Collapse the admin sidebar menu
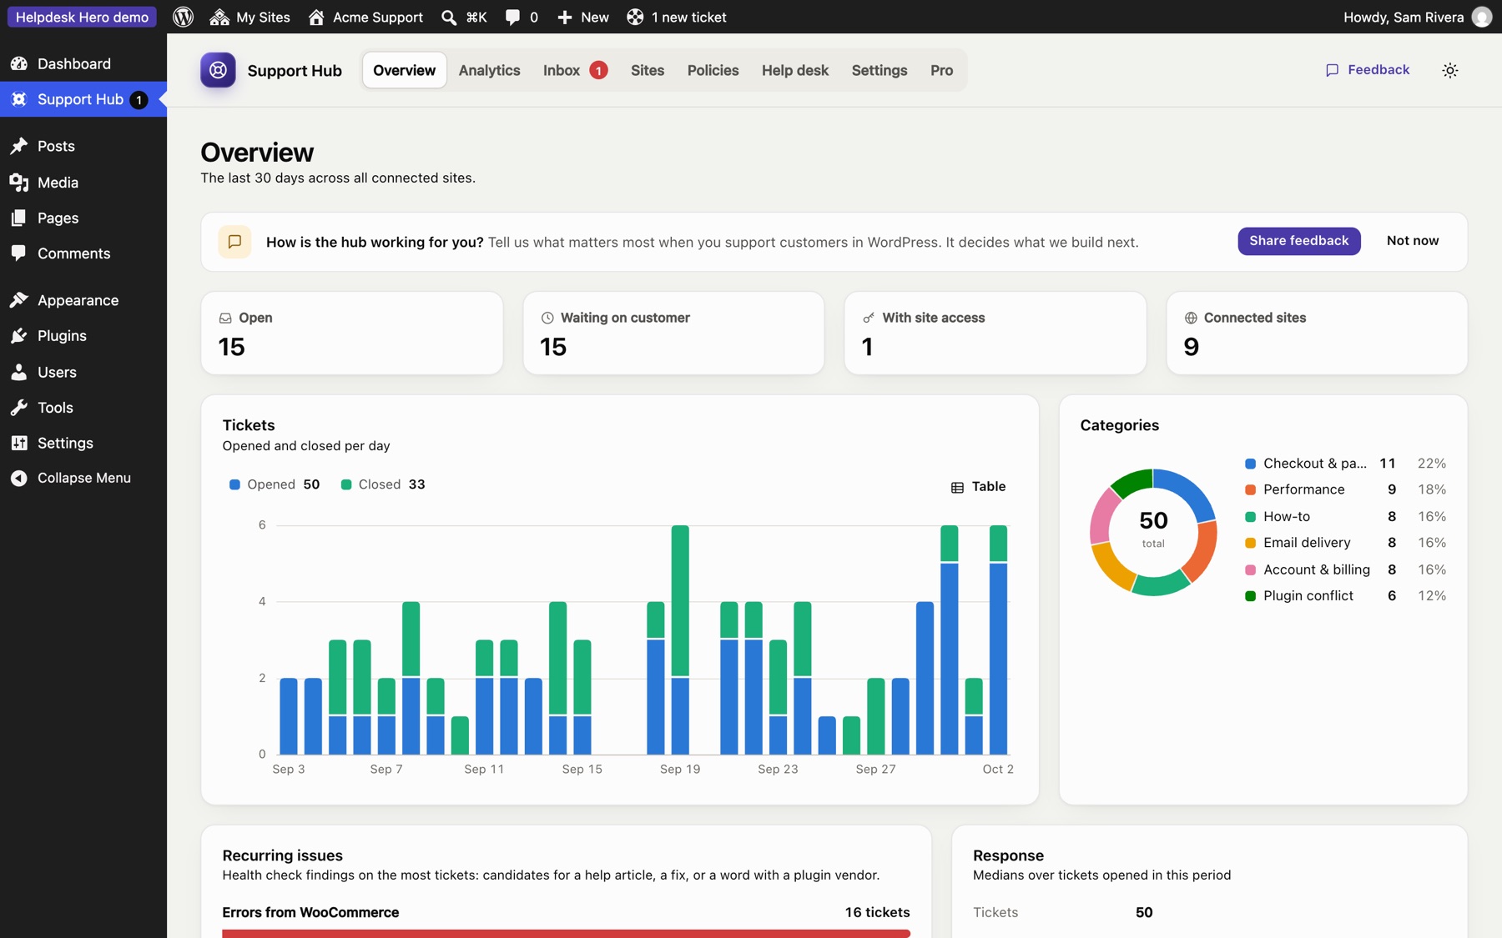The width and height of the screenshot is (1502, 938). [83, 478]
